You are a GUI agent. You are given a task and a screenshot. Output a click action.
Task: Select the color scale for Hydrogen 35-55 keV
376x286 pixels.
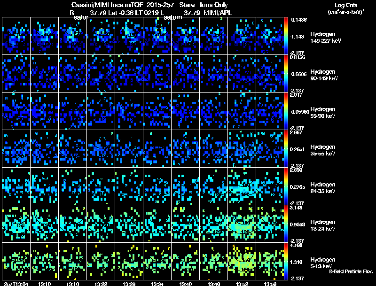tap(286, 148)
